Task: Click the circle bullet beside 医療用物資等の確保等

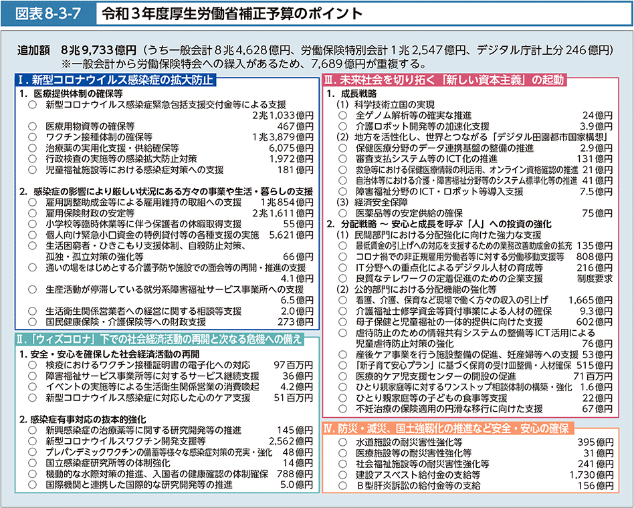Action: tap(32, 126)
